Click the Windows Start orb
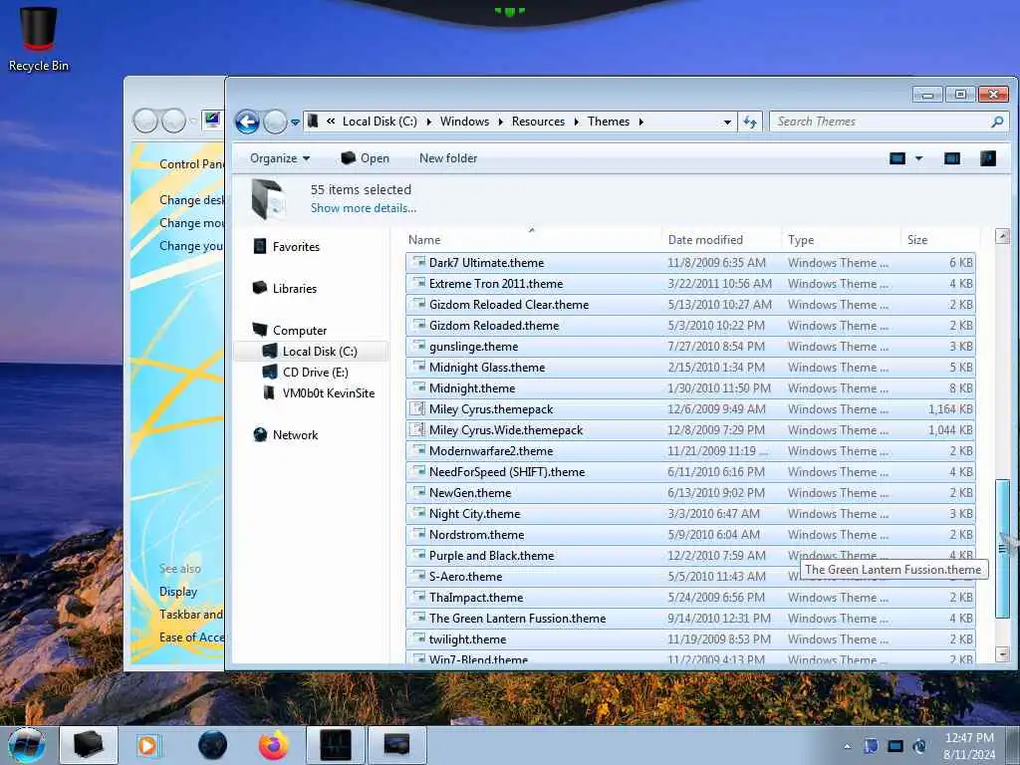This screenshot has width=1020, height=765. pyautogui.click(x=27, y=745)
